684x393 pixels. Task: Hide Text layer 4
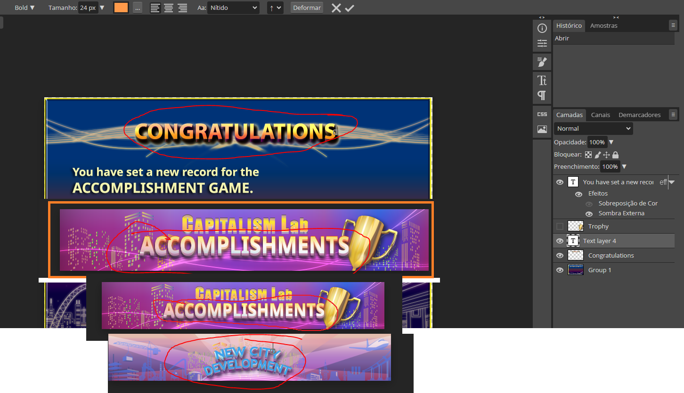[560, 241]
